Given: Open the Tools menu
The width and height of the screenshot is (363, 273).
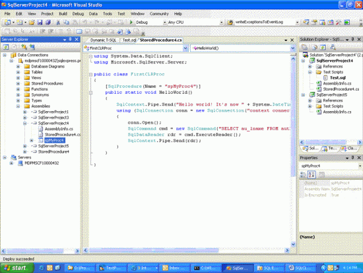Looking at the screenshot, I should (108, 14).
